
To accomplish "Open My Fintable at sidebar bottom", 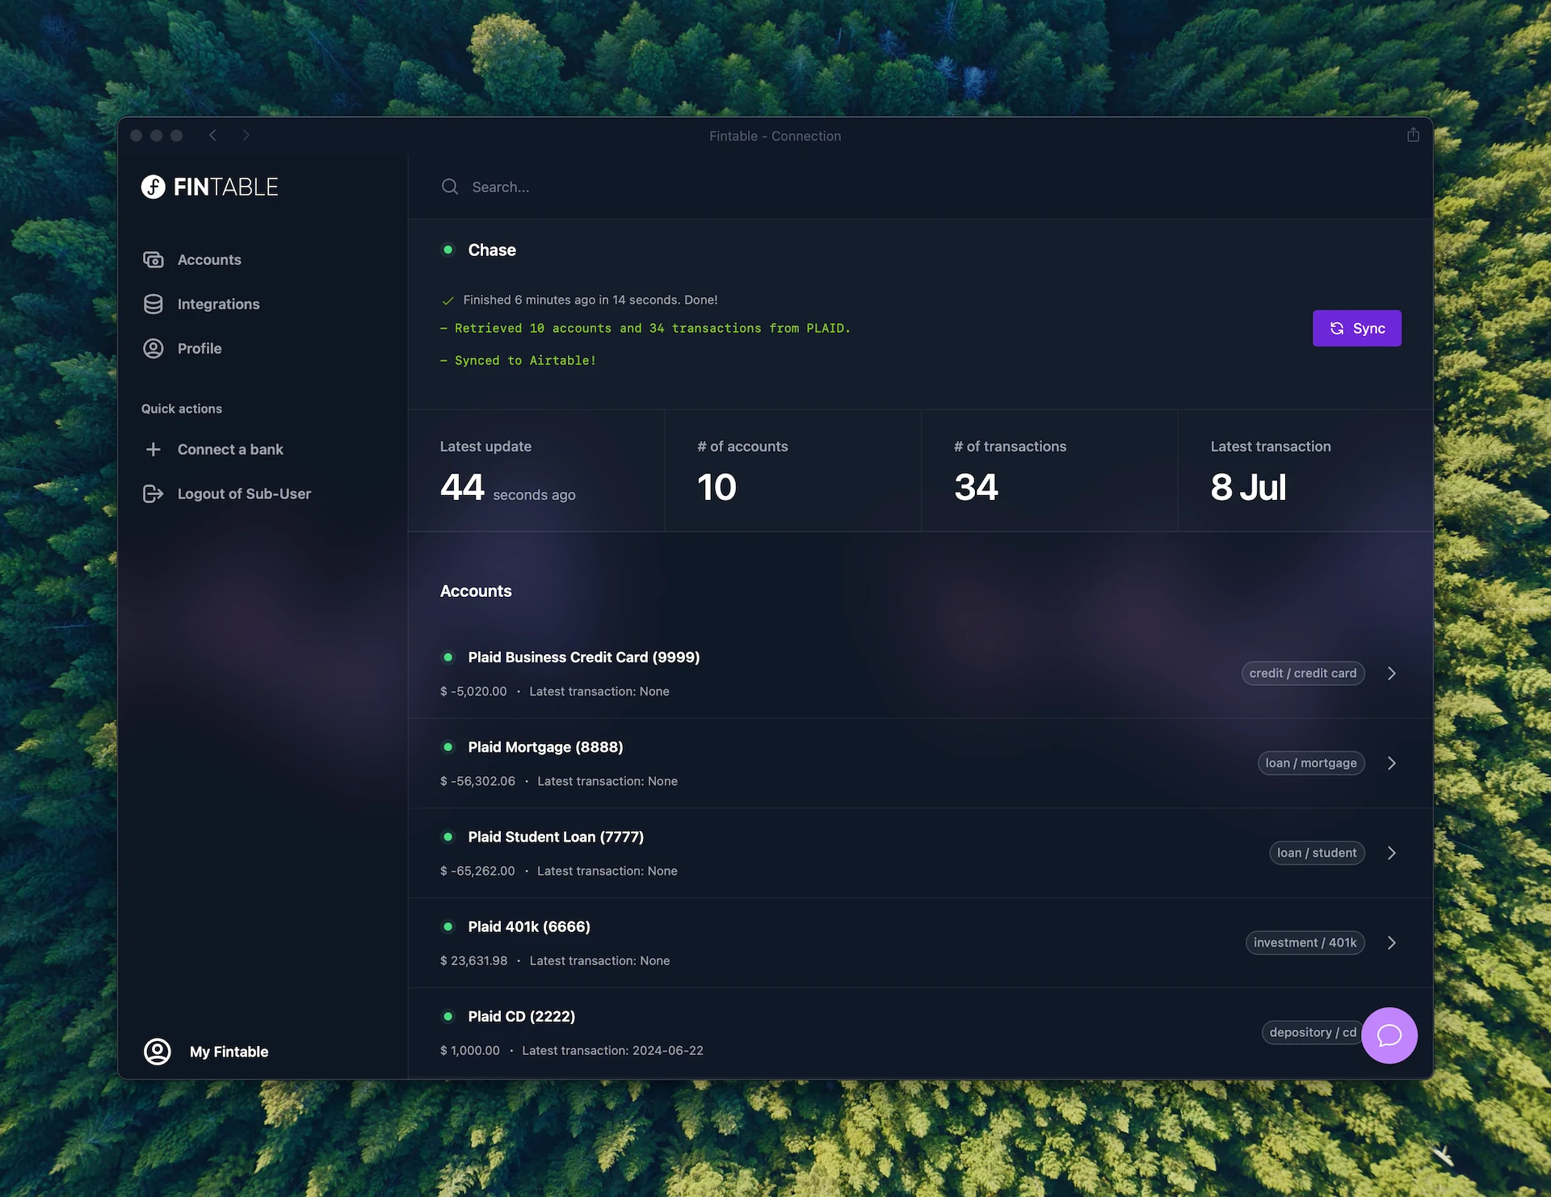I will tap(229, 1051).
